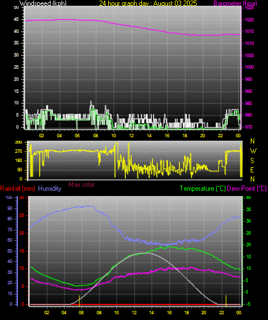
Task: Click the red Rainfall (mm) legend label
Action: tap(17, 189)
